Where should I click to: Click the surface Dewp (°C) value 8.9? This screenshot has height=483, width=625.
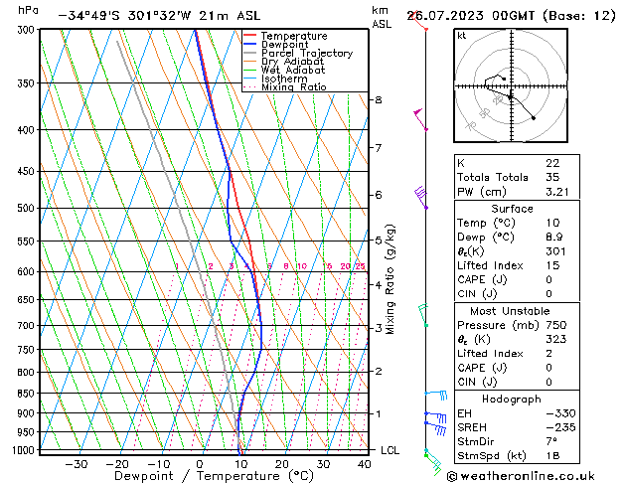click(554, 238)
